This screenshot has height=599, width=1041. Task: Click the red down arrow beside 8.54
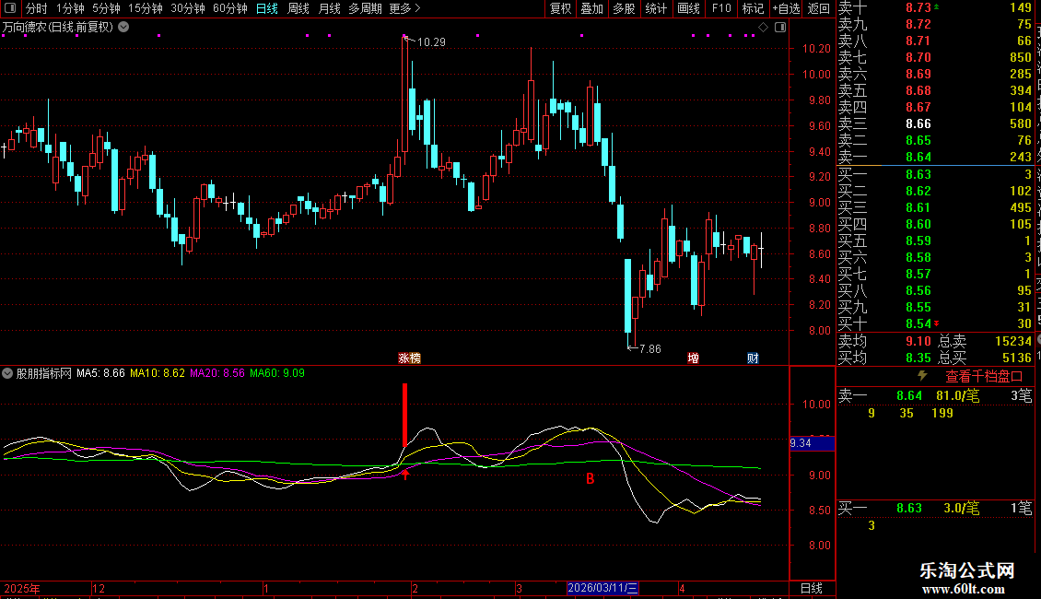pos(937,323)
